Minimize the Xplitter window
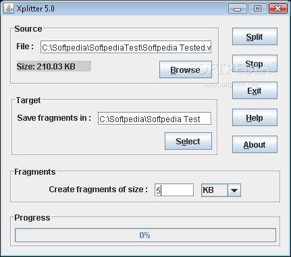The image size is (291, 257). [x=237, y=9]
